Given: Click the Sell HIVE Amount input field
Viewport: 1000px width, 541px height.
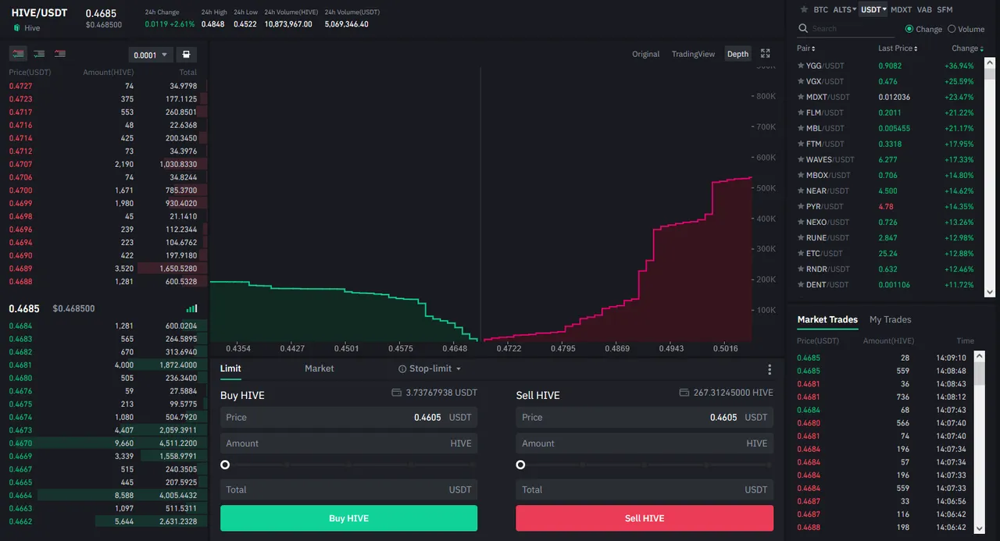Looking at the screenshot, I should point(645,443).
